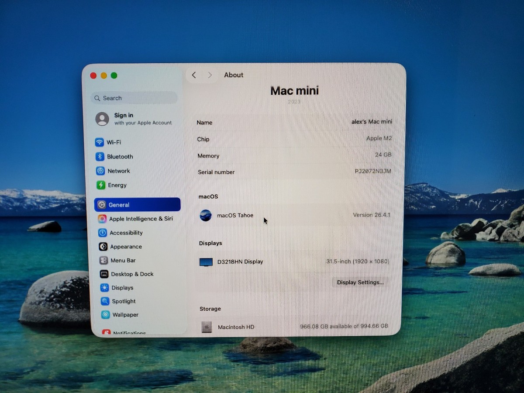
Task: Select Network label in sidebar
Action: pyautogui.click(x=119, y=171)
